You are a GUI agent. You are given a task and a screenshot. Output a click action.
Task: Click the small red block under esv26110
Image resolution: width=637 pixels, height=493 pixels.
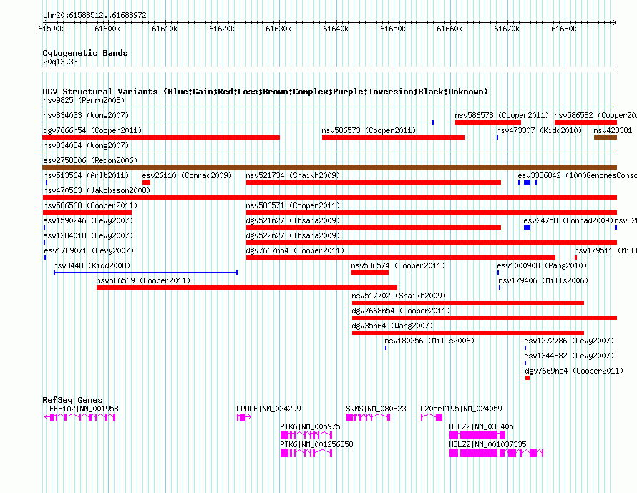(x=146, y=182)
